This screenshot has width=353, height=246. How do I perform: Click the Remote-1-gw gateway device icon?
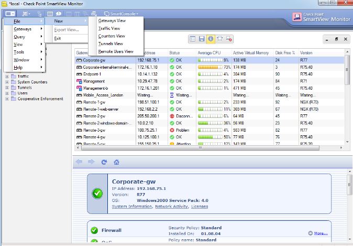pyautogui.click(x=79, y=102)
